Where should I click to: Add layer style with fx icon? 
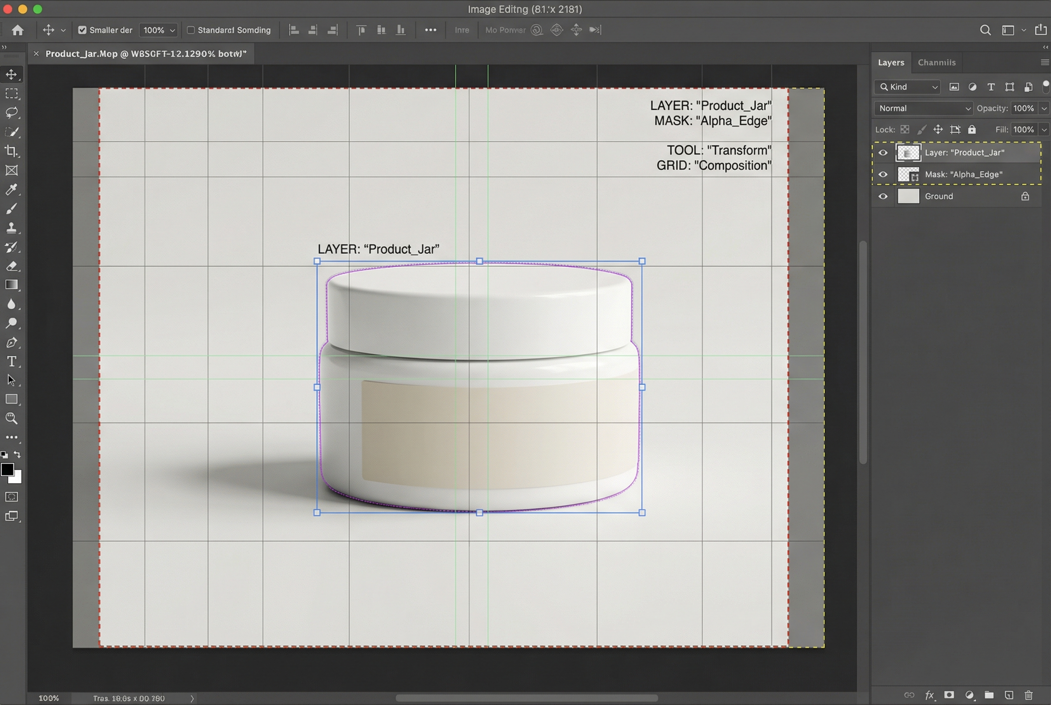pyautogui.click(x=930, y=695)
